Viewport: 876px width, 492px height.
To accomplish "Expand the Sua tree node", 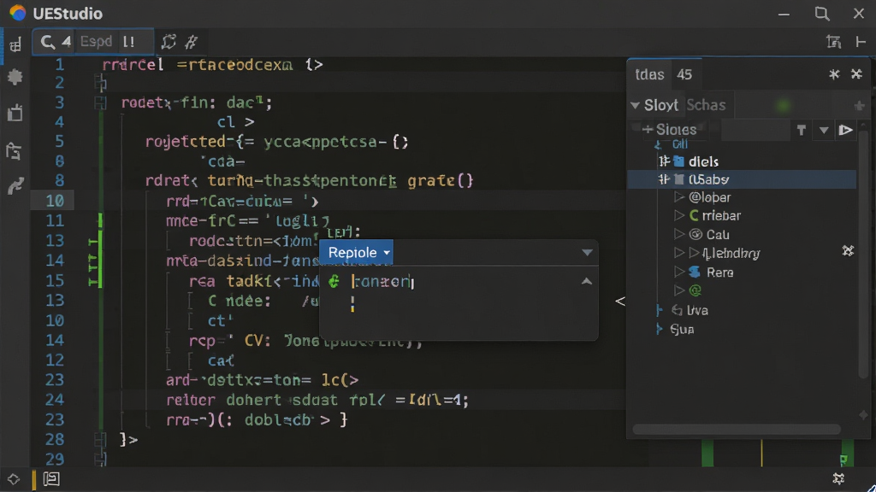I will pos(660,329).
